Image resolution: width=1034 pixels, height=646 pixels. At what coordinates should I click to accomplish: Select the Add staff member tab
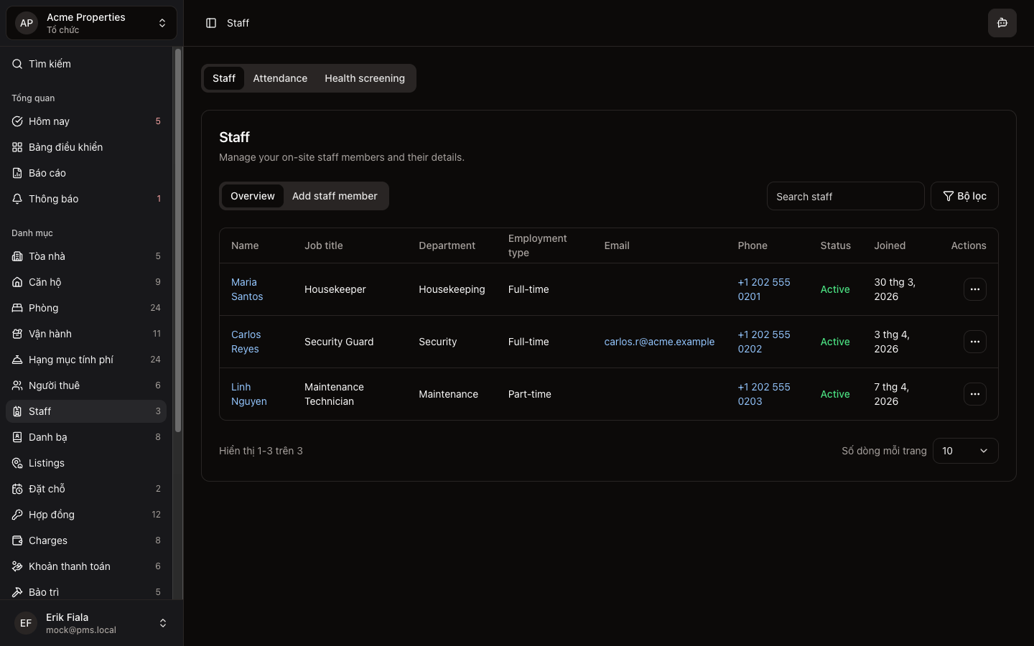point(335,196)
